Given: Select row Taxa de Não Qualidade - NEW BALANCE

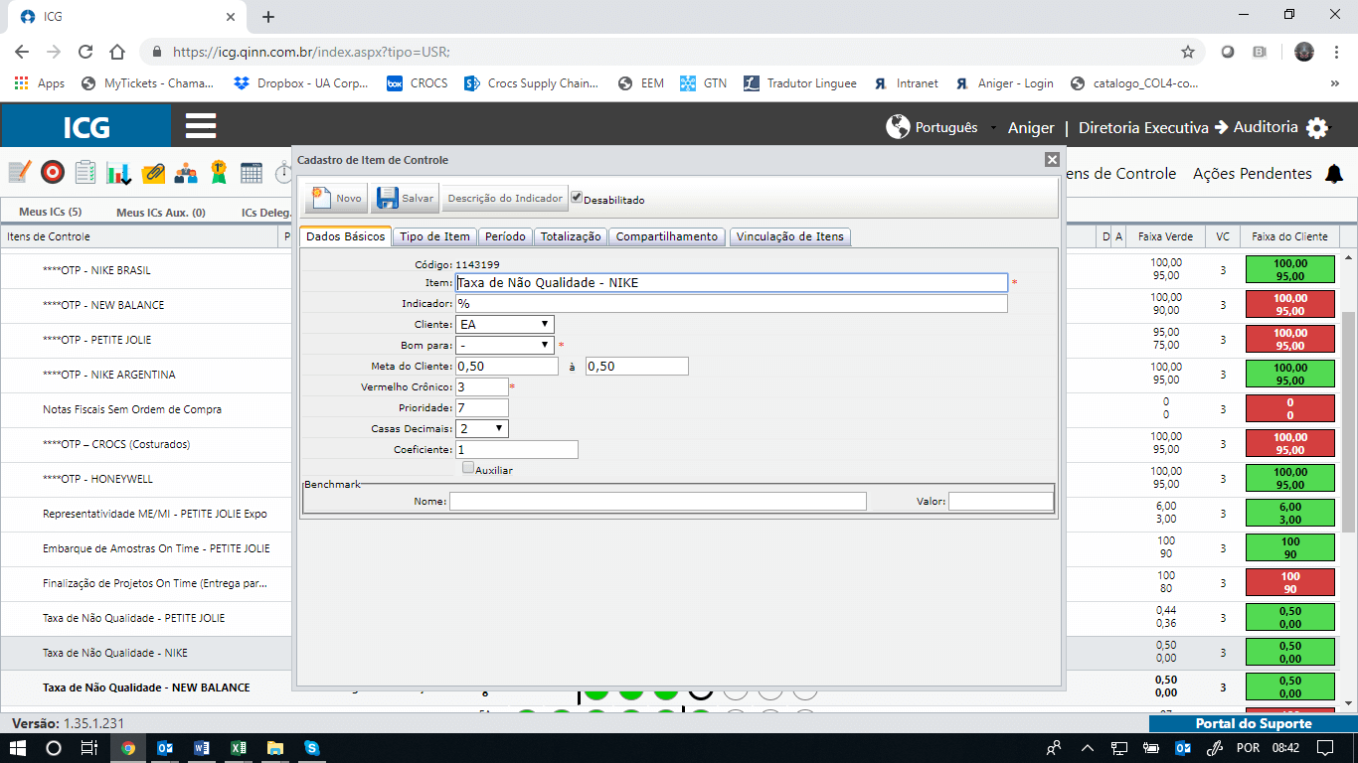Looking at the screenshot, I should coord(146,687).
